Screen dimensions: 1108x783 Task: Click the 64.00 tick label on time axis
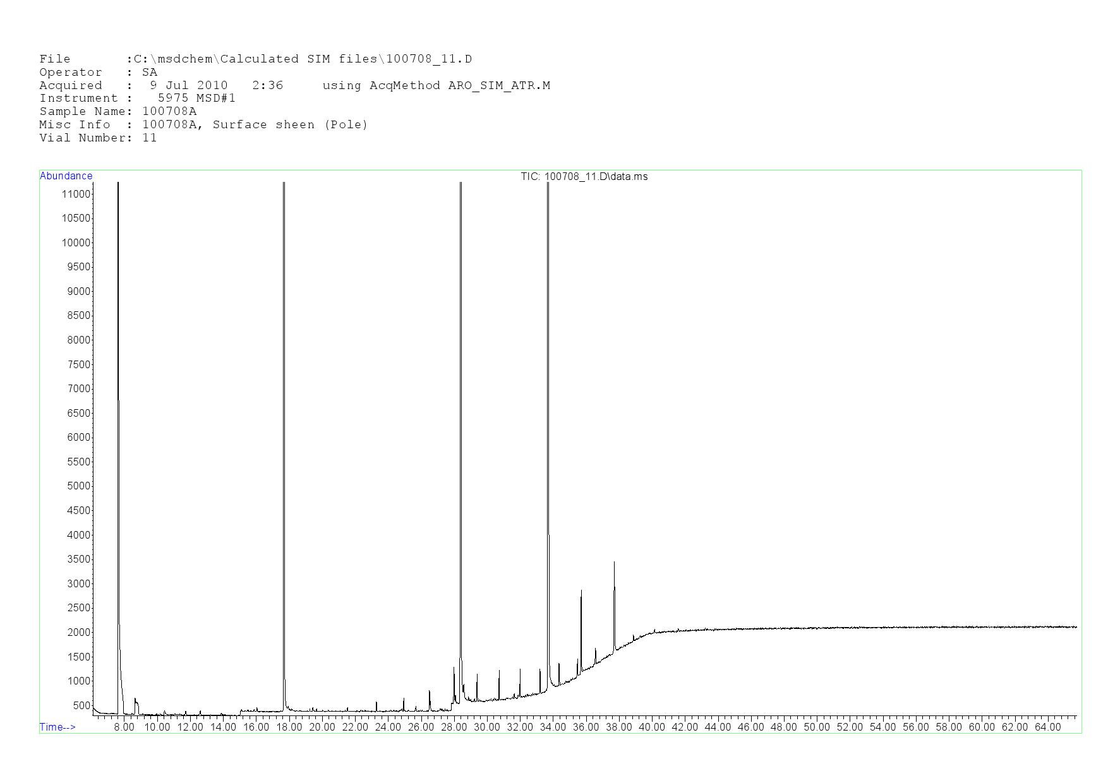pyautogui.click(x=1047, y=727)
